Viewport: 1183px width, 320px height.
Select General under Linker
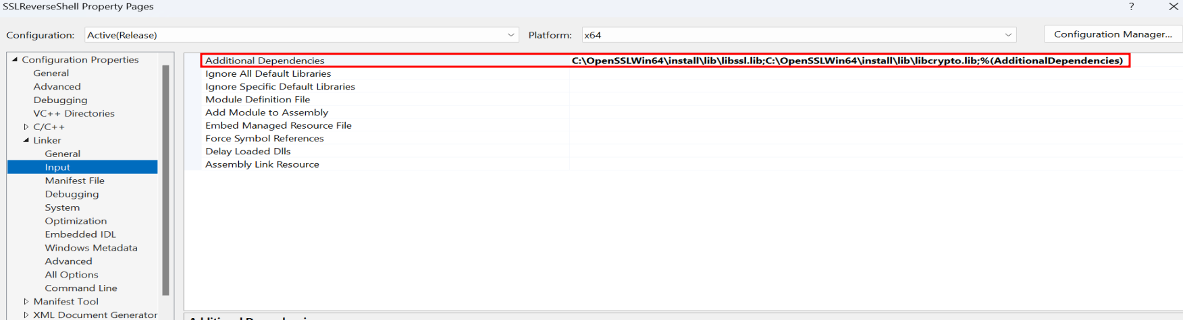(x=63, y=154)
